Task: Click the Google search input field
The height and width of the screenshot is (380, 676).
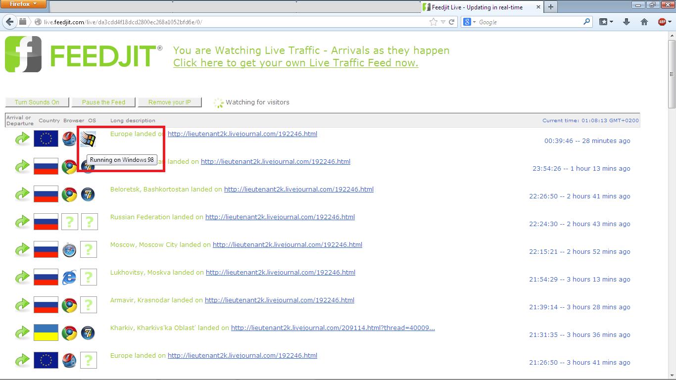Action: tap(530, 22)
